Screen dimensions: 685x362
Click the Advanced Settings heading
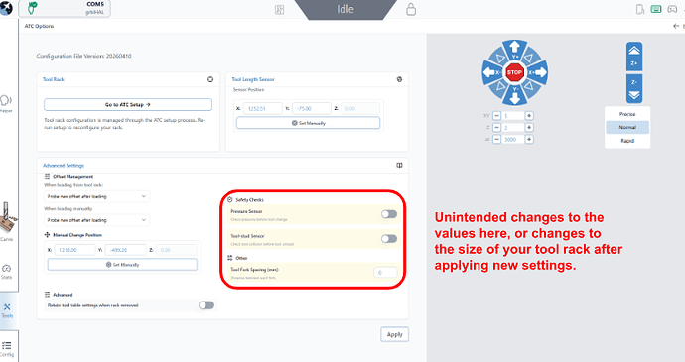[x=64, y=166]
